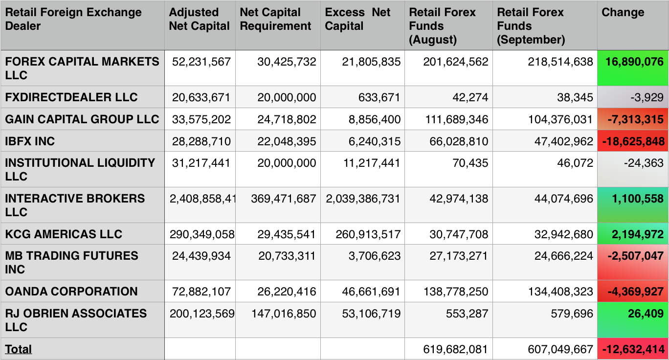Select the "Excess Net Capital" header
Screen dimensions: 669x360
coord(357,19)
